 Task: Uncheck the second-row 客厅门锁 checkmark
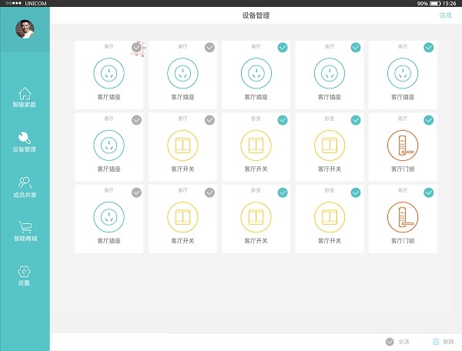(429, 120)
